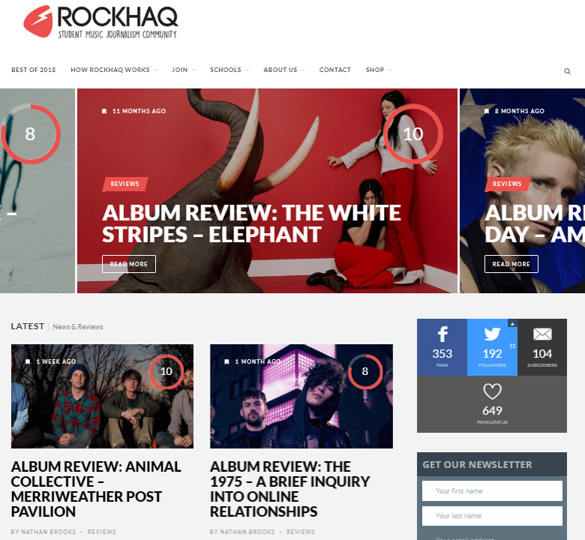The image size is (585, 540).
Task: Expand the How RockHAQ Works menu
Action: pyautogui.click(x=114, y=70)
